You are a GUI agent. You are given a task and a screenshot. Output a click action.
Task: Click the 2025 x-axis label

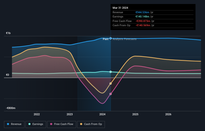[135, 114]
